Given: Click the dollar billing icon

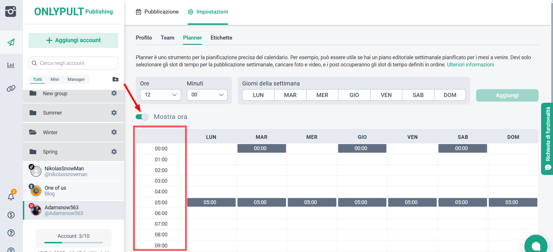Looking at the screenshot, I should [11, 215].
